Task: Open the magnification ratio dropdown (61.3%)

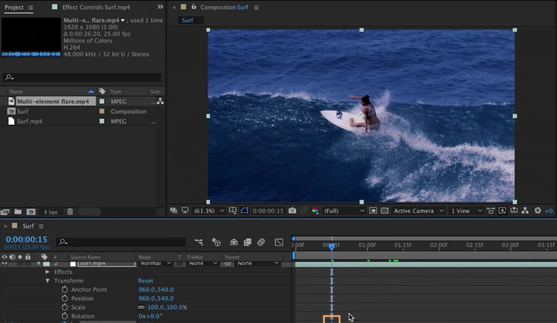Action: pos(208,211)
